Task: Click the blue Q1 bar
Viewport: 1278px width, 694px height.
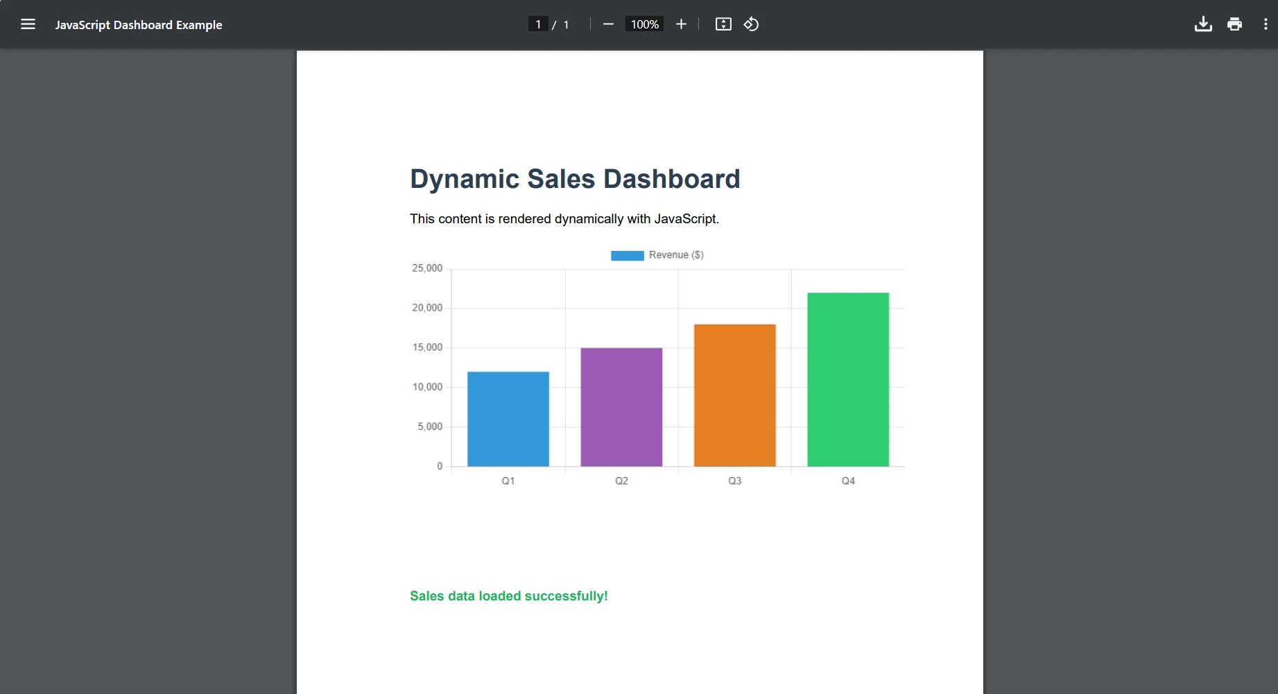Action: tap(508, 419)
